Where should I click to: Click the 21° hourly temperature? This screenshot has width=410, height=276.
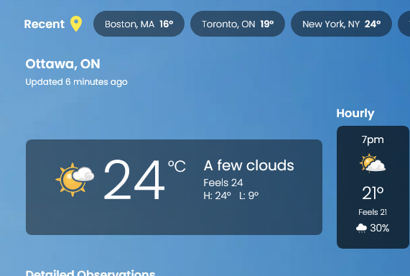coord(373,193)
